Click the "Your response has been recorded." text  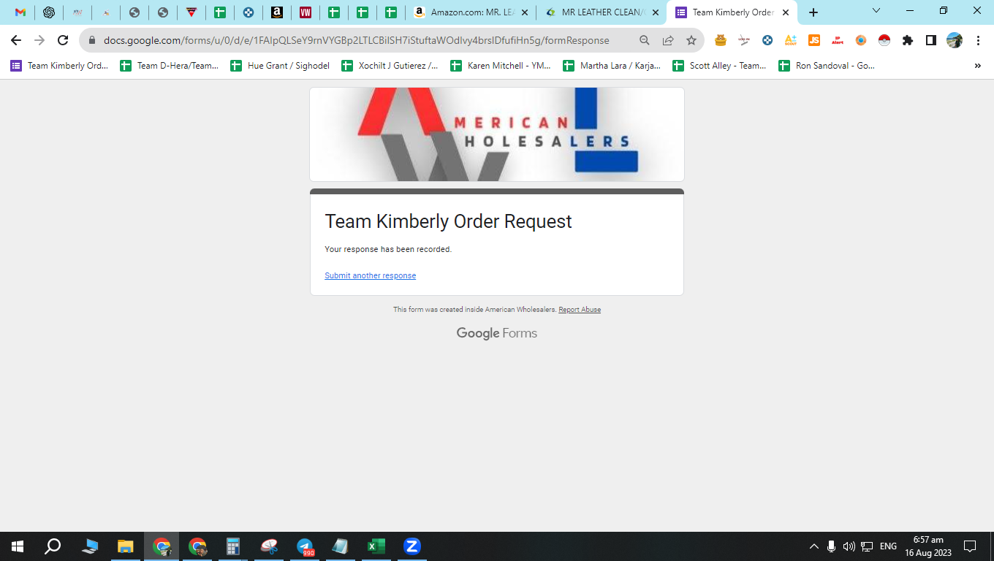(388, 249)
